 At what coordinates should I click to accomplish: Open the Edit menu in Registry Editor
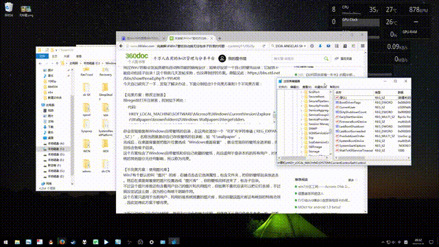(x=294, y=87)
